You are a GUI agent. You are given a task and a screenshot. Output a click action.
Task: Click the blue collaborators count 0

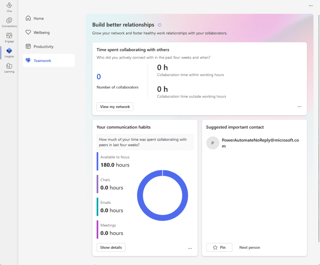coord(99,77)
